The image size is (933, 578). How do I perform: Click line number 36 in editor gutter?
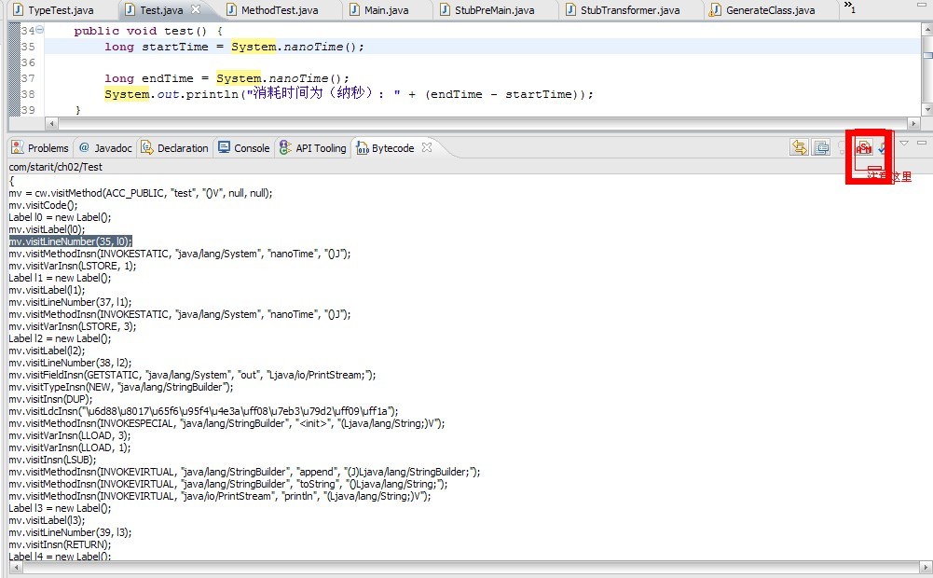click(28, 62)
